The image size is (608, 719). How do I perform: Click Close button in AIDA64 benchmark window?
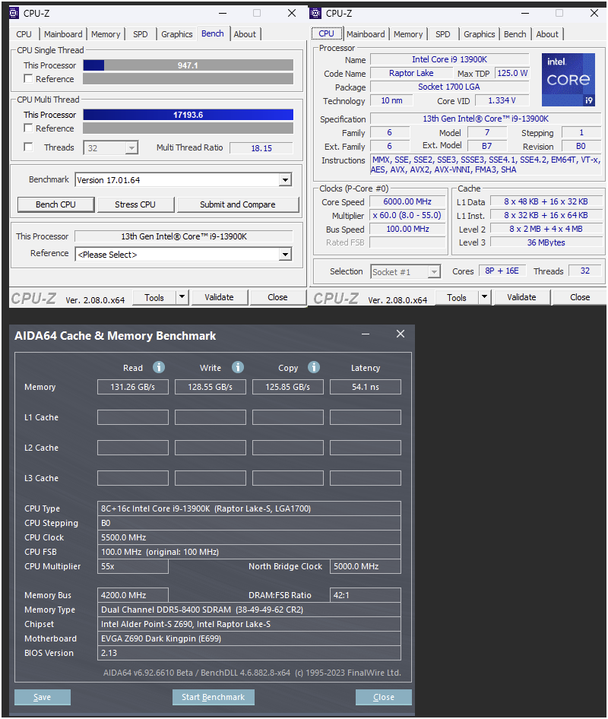(383, 697)
